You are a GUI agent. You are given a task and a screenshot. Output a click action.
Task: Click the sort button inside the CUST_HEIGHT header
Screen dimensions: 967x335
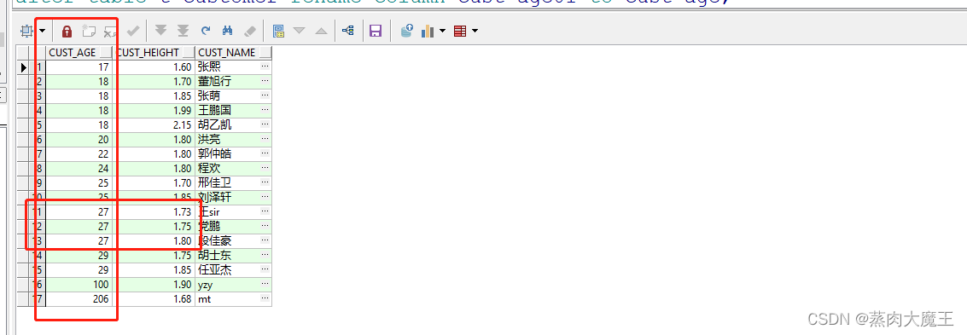pyautogui.click(x=188, y=52)
